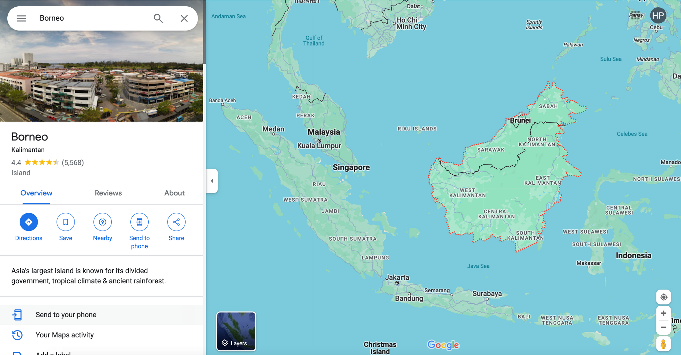The height and width of the screenshot is (355, 681).
Task: Click the Singapore map label
Action: tap(351, 167)
